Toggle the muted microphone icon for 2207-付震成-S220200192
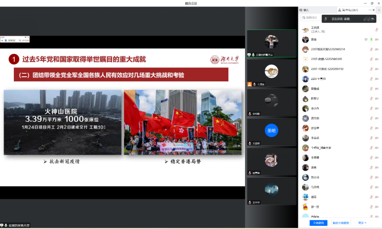This screenshot has width=382, height=229. coord(371,69)
